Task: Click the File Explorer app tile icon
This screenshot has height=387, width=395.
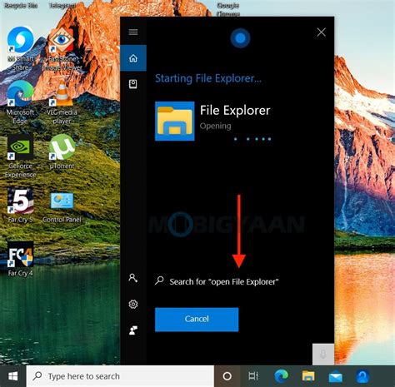Action: (175, 121)
